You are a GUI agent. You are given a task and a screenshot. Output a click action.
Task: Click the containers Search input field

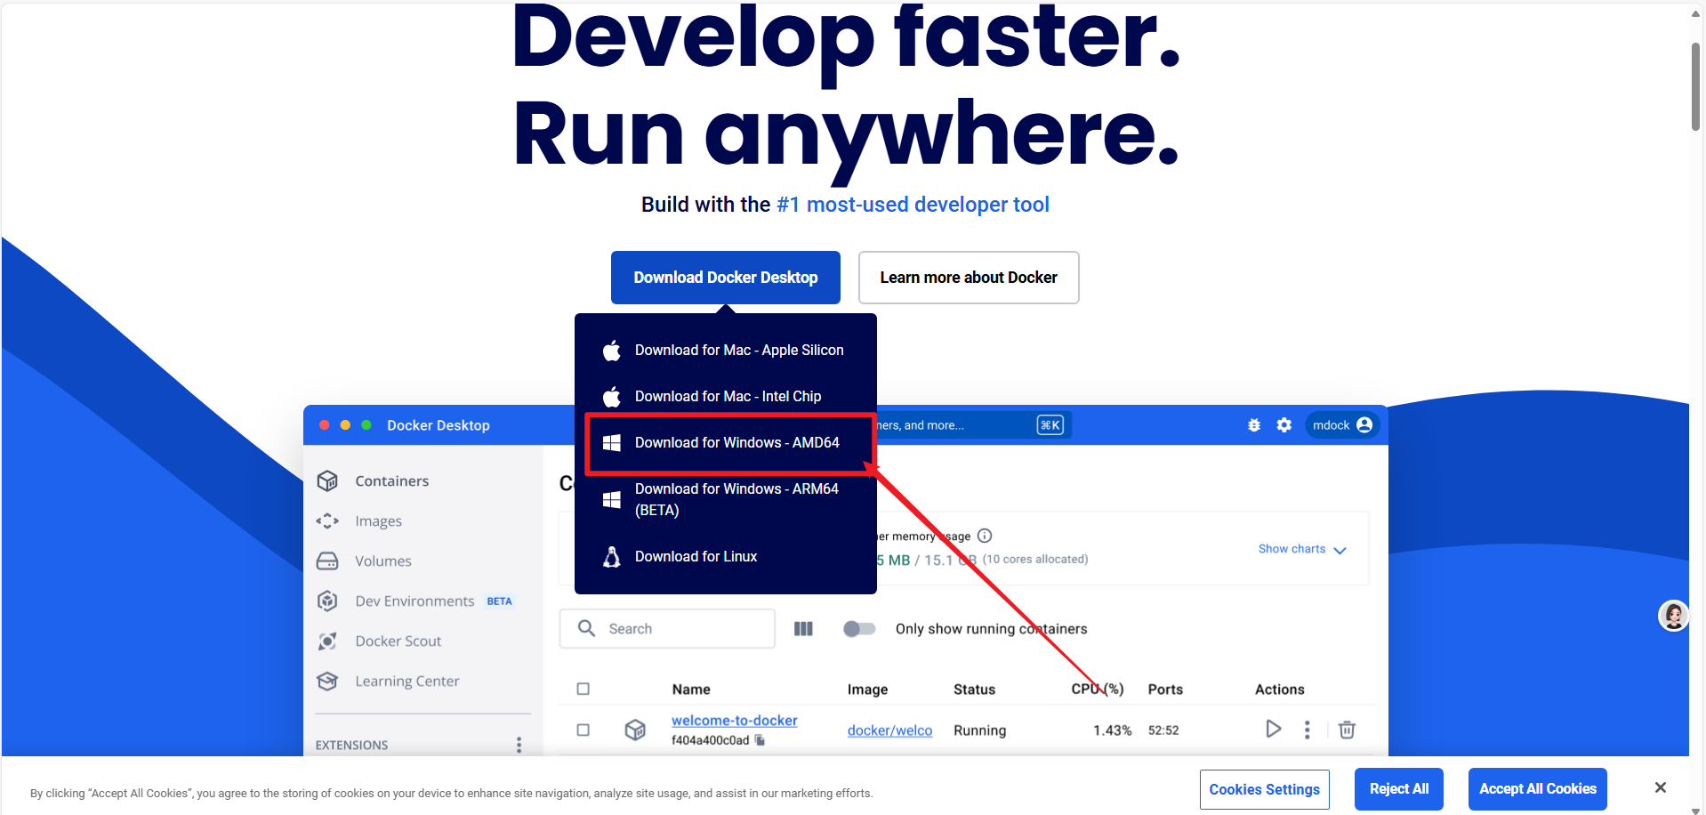(x=667, y=629)
